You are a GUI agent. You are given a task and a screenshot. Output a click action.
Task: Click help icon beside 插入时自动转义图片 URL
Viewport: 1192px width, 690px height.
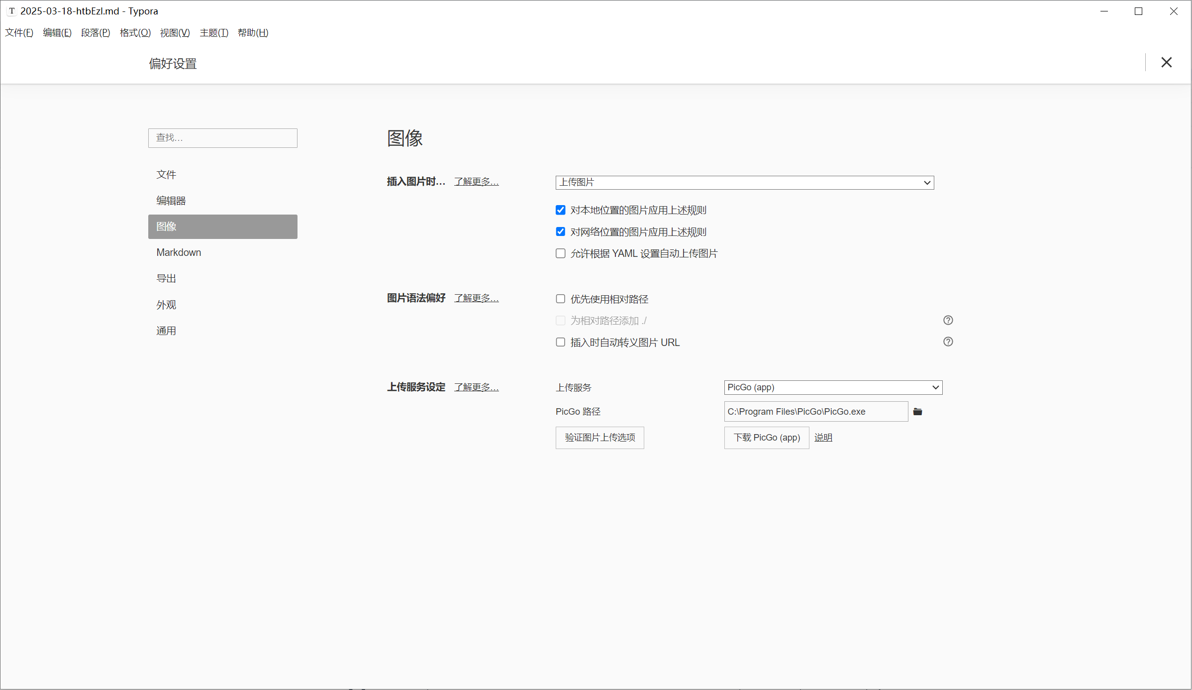pos(948,342)
